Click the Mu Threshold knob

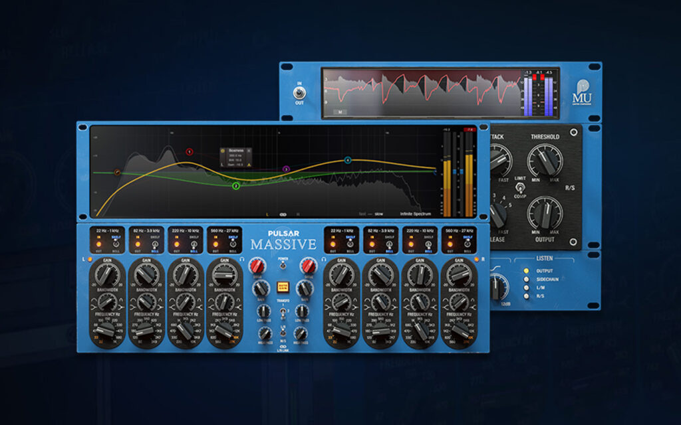(x=545, y=160)
